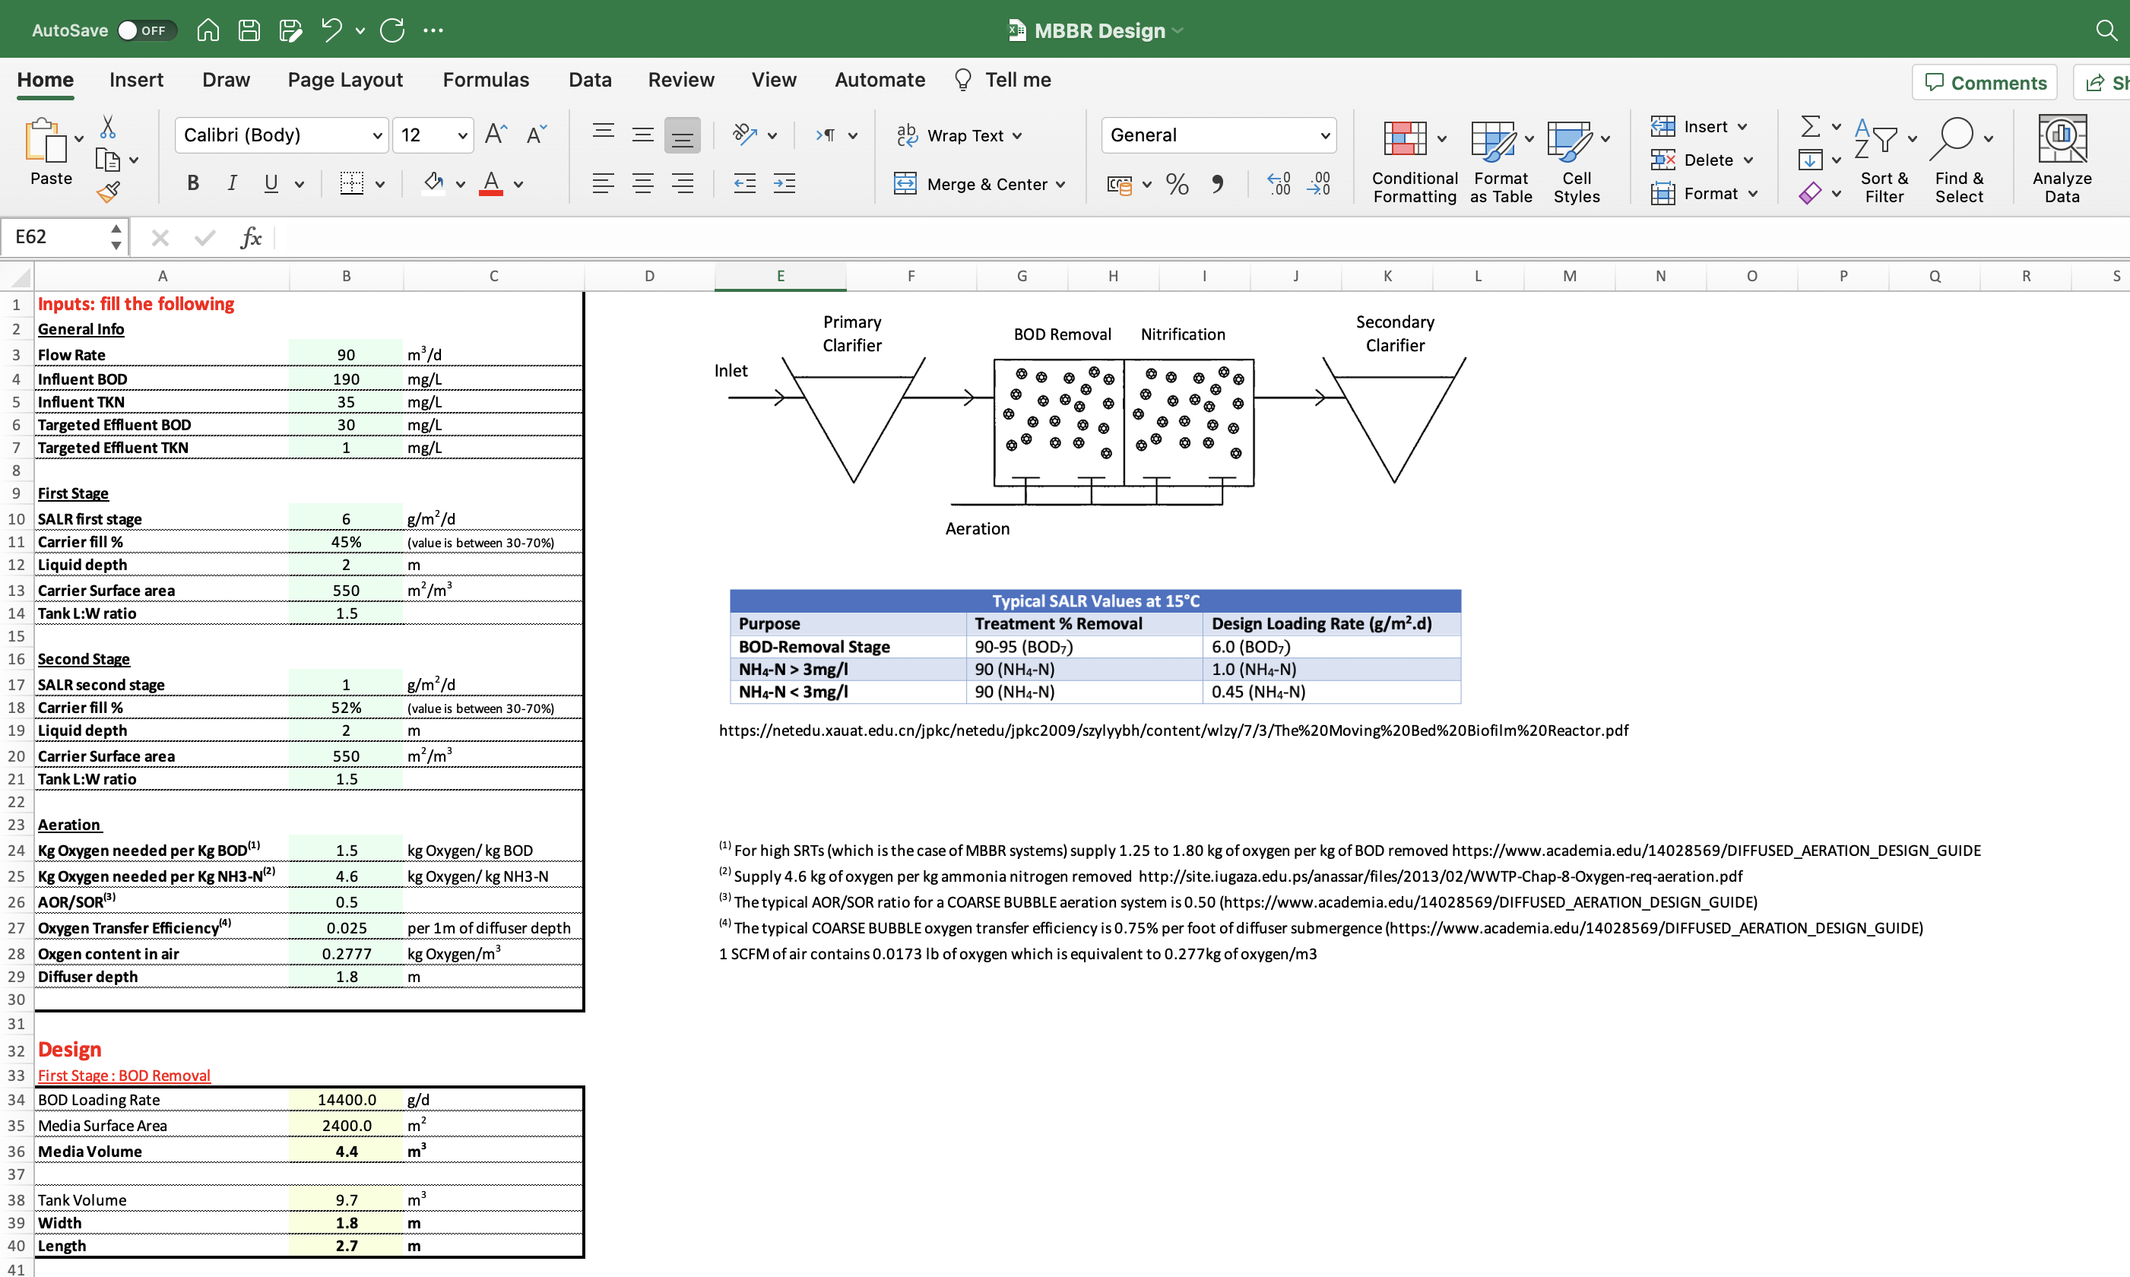Open the font color dropdown arrow
The image size is (2130, 1277).
[x=518, y=184]
